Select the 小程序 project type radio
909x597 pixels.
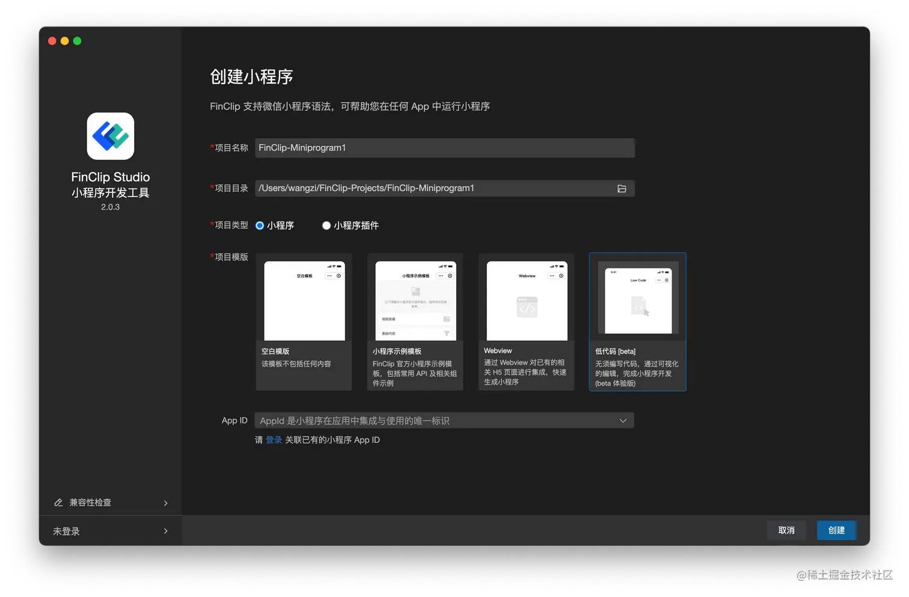(x=260, y=225)
